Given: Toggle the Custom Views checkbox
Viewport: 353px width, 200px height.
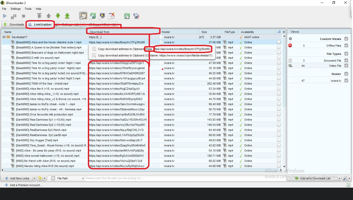Looking at the screenshot, I should point(346,39).
